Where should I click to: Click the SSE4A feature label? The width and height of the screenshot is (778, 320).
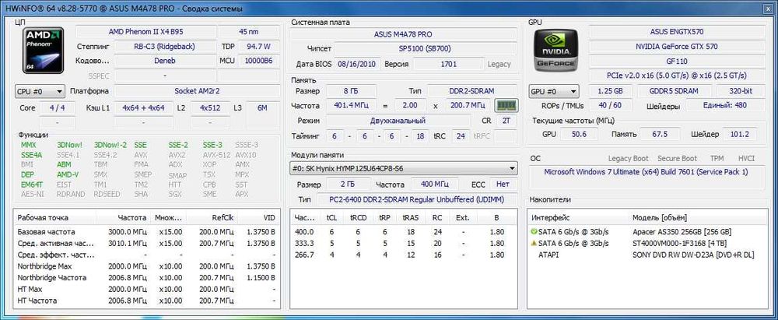pos(32,155)
